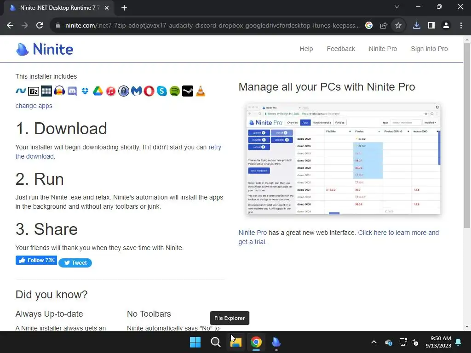Image resolution: width=471 pixels, height=353 pixels.
Task: Click the Discord app icon
Action: pyautogui.click(x=72, y=91)
